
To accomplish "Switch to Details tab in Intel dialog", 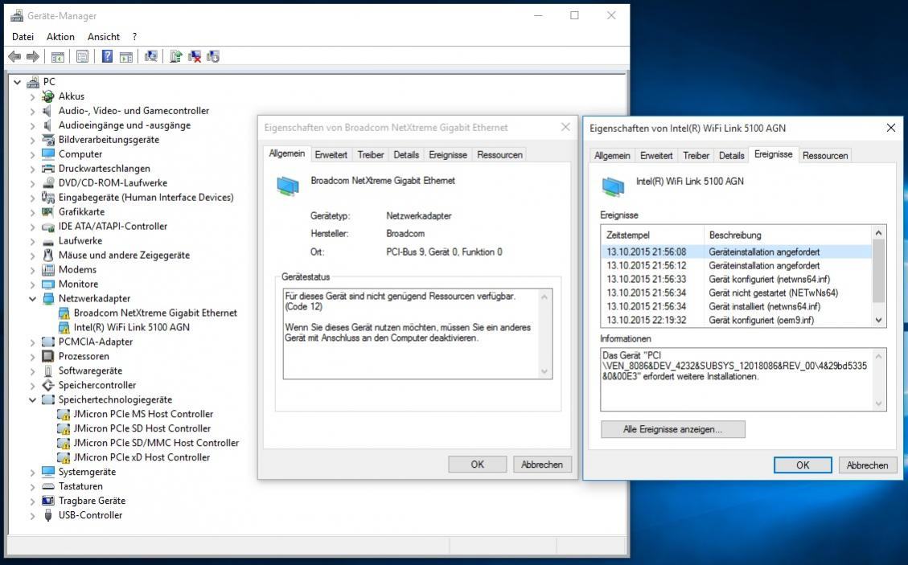I will (731, 155).
